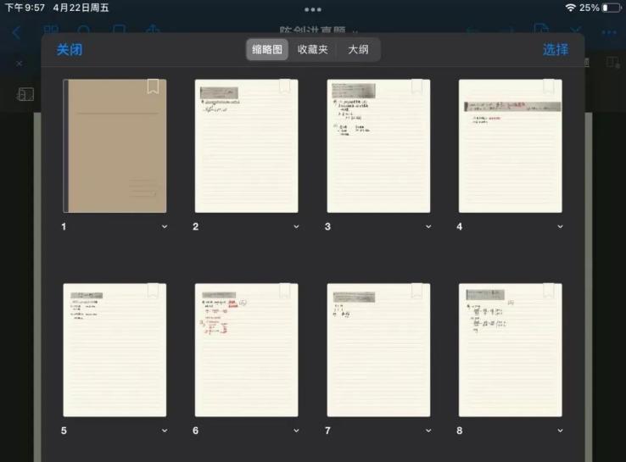Tap the 选择 button
626x462 pixels.
click(x=556, y=50)
